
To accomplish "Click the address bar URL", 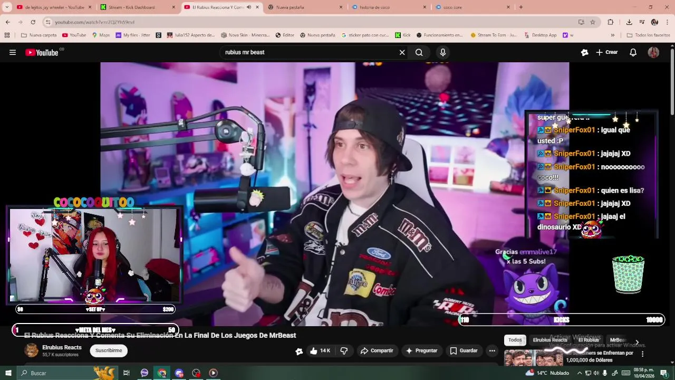I will 95,22.
